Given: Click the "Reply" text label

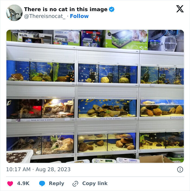Looking at the screenshot, I should 56,183.
